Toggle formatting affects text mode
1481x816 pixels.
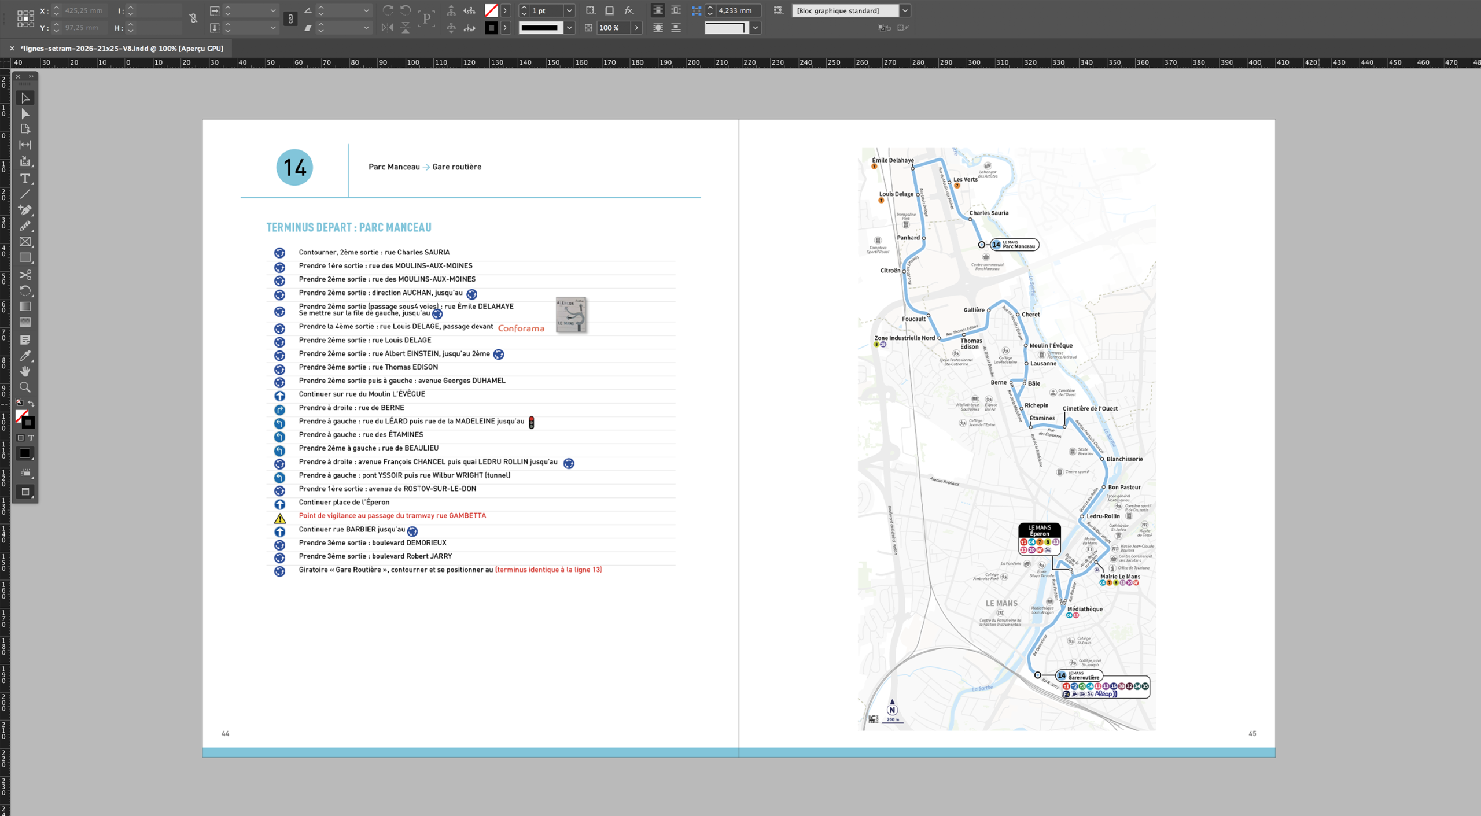click(31, 438)
